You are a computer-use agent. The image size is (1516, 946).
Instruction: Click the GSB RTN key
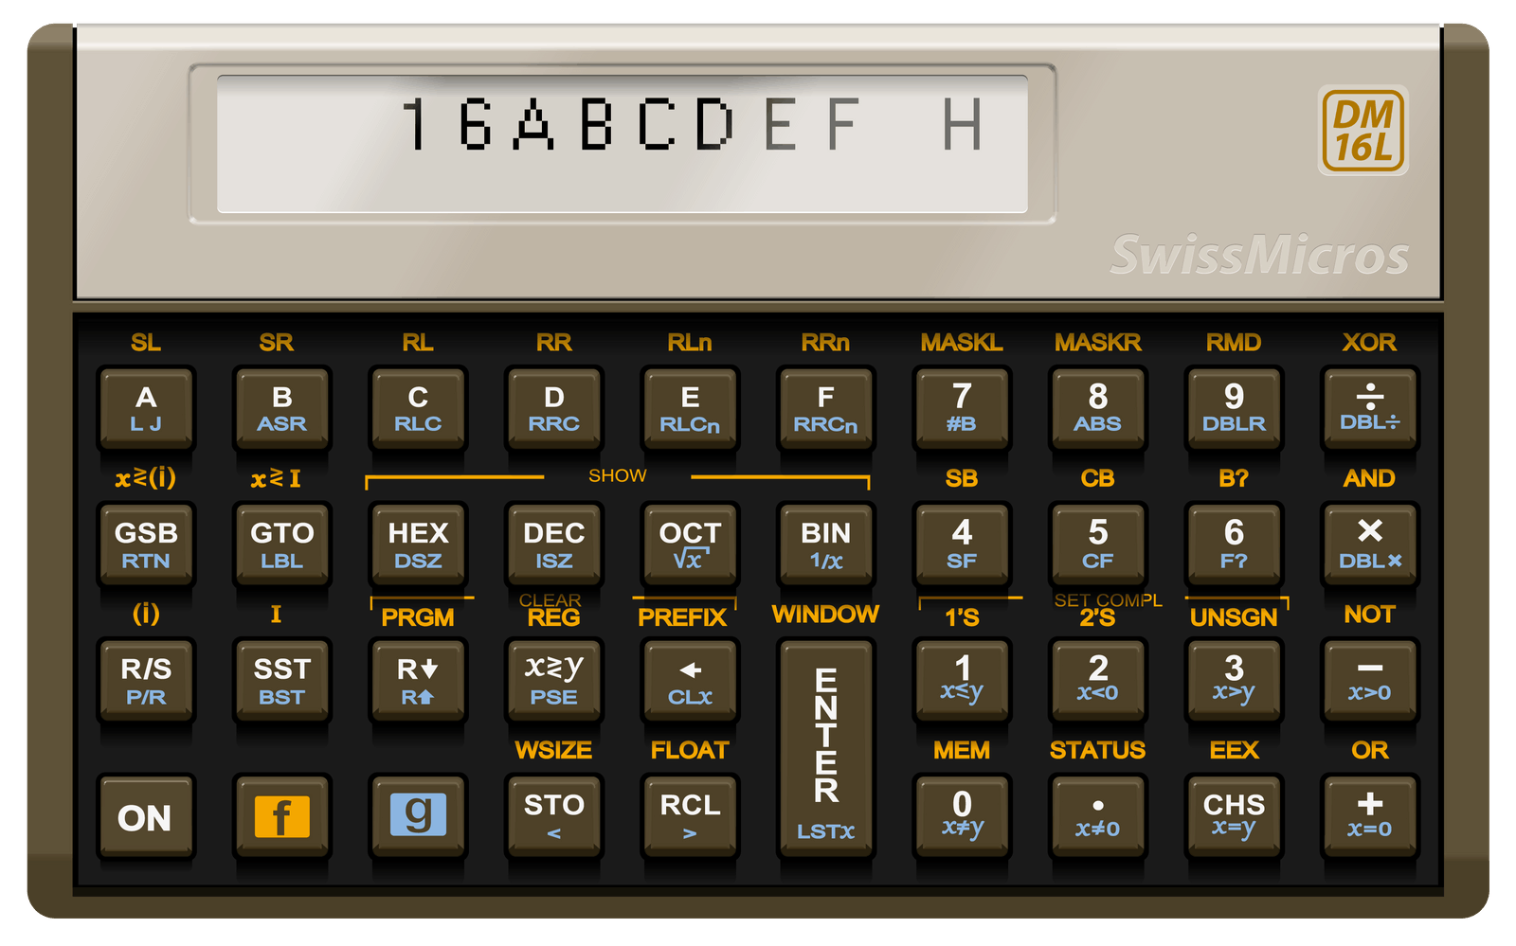(146, 544)
